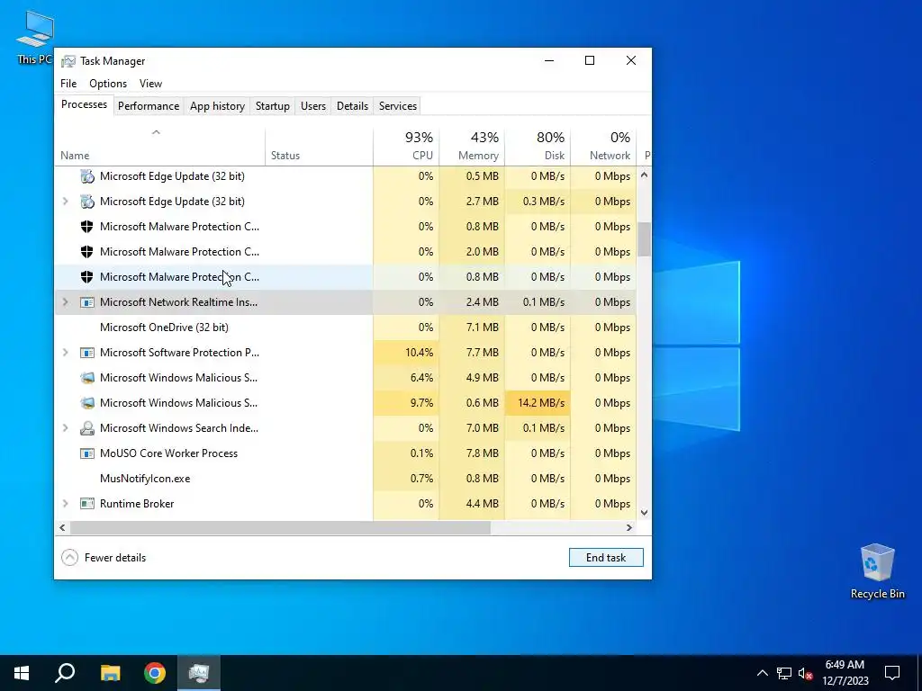Switch to the App history tab
922x691 pixels.
coord(217,106)
